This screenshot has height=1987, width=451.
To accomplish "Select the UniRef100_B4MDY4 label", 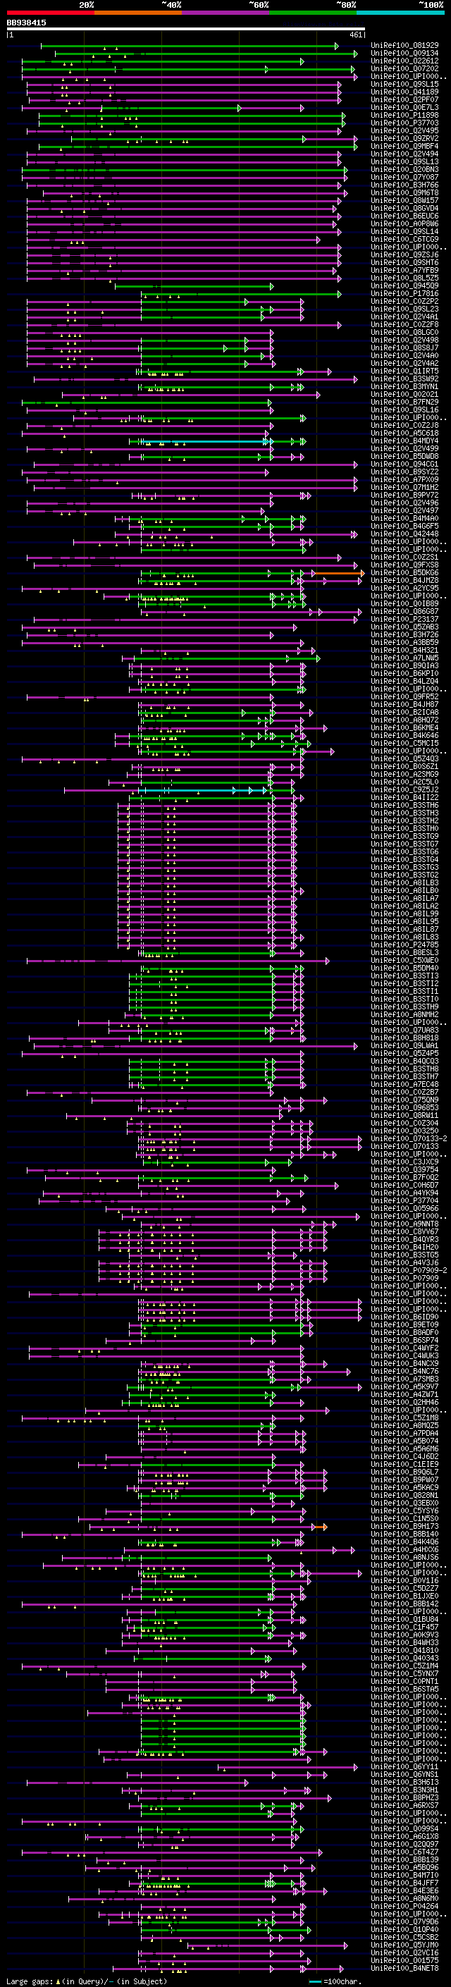I will pos(404,441).
